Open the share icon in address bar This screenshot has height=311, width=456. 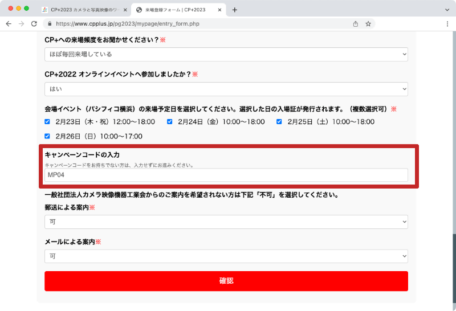pyautogui.click(x=355, y=24)
